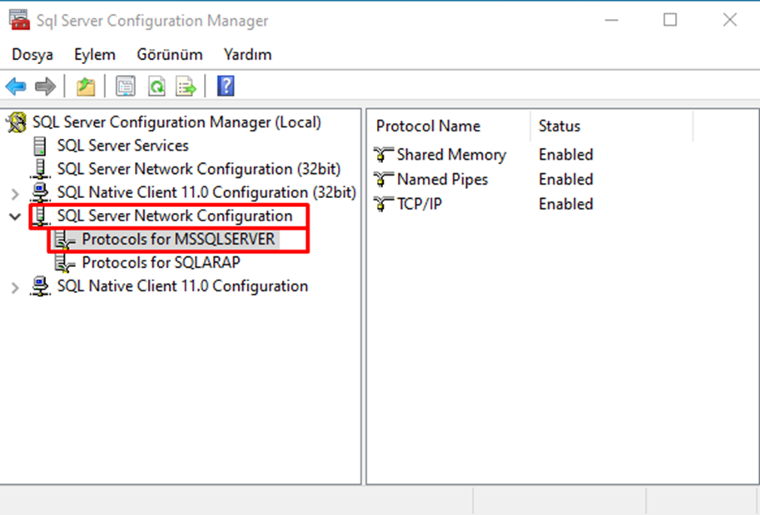Select the Shared Memory protocol name
Screen dimensions: 760x515
click(x=451, y=155)
